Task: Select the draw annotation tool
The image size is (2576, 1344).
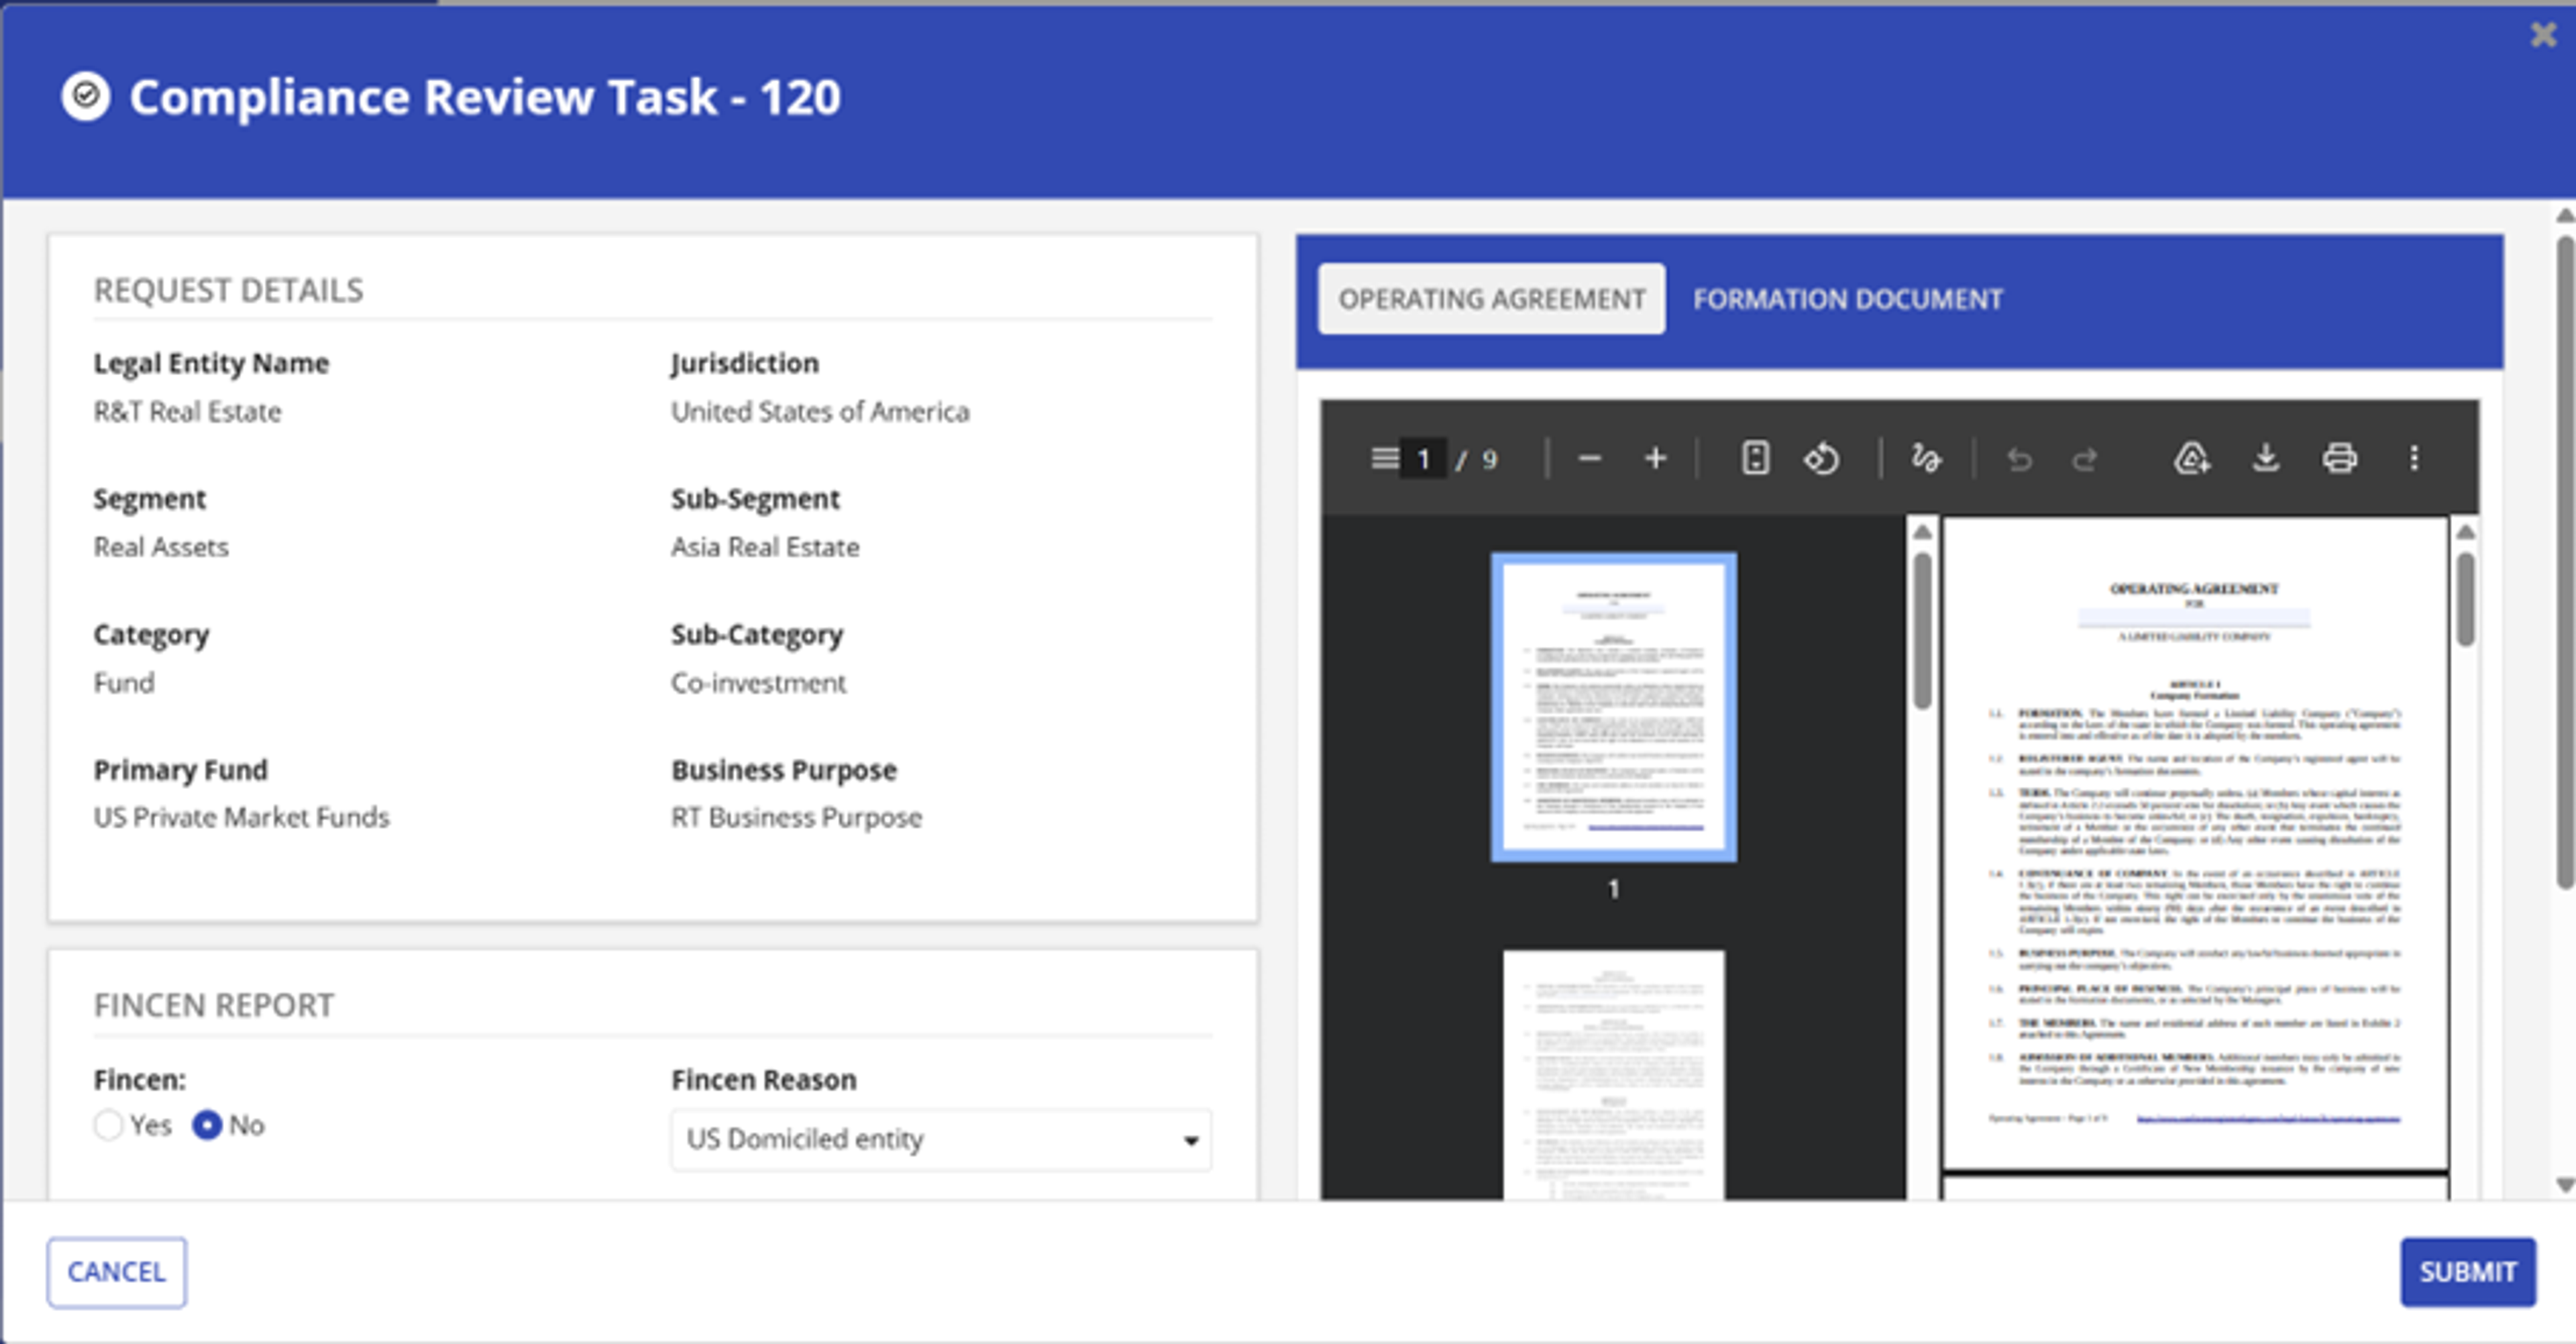Action: pyautogui.click(x=1926, y=459)
